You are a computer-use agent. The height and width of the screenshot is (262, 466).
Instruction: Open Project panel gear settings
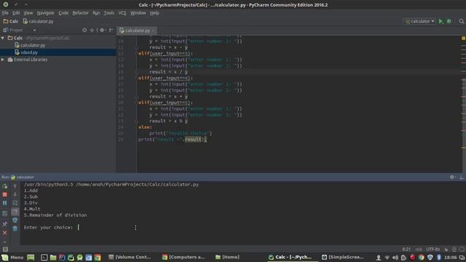[x=102, y=30]
